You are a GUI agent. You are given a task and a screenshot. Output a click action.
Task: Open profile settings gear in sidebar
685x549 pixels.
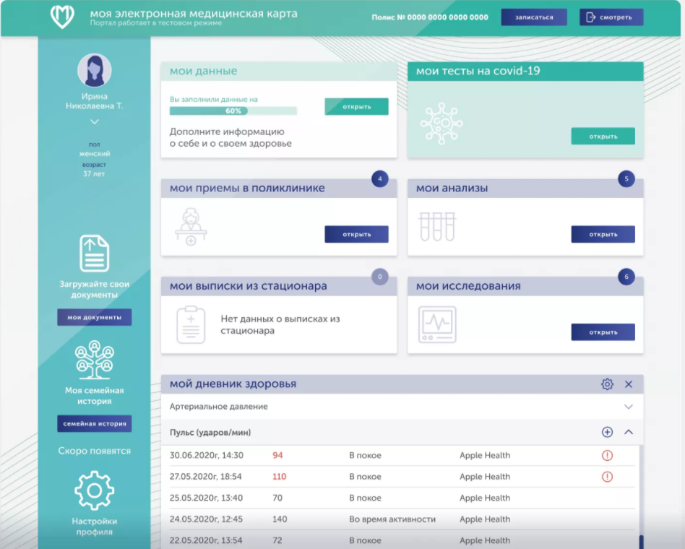[x=95, y=490]
